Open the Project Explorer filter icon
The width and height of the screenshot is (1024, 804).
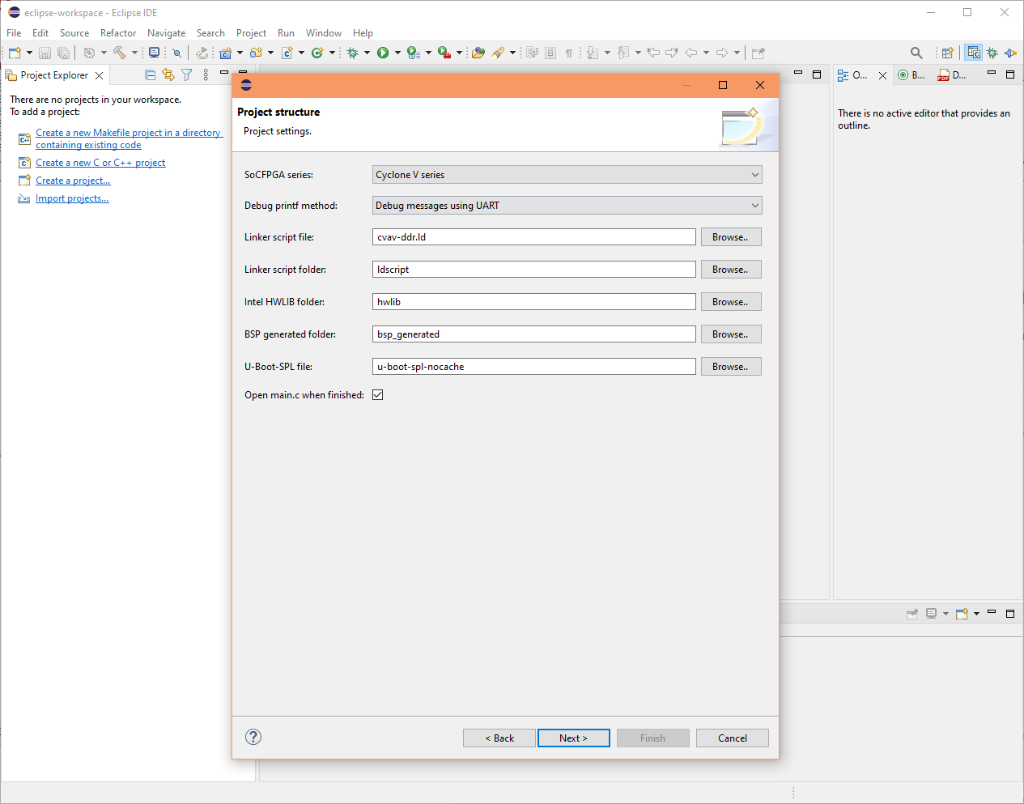(187, 75)
